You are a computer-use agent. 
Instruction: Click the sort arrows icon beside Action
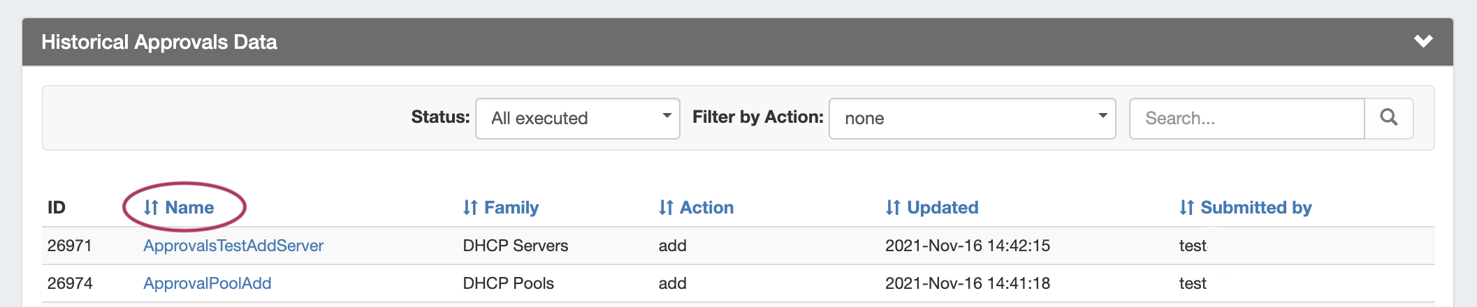click(x=666, y=208)
